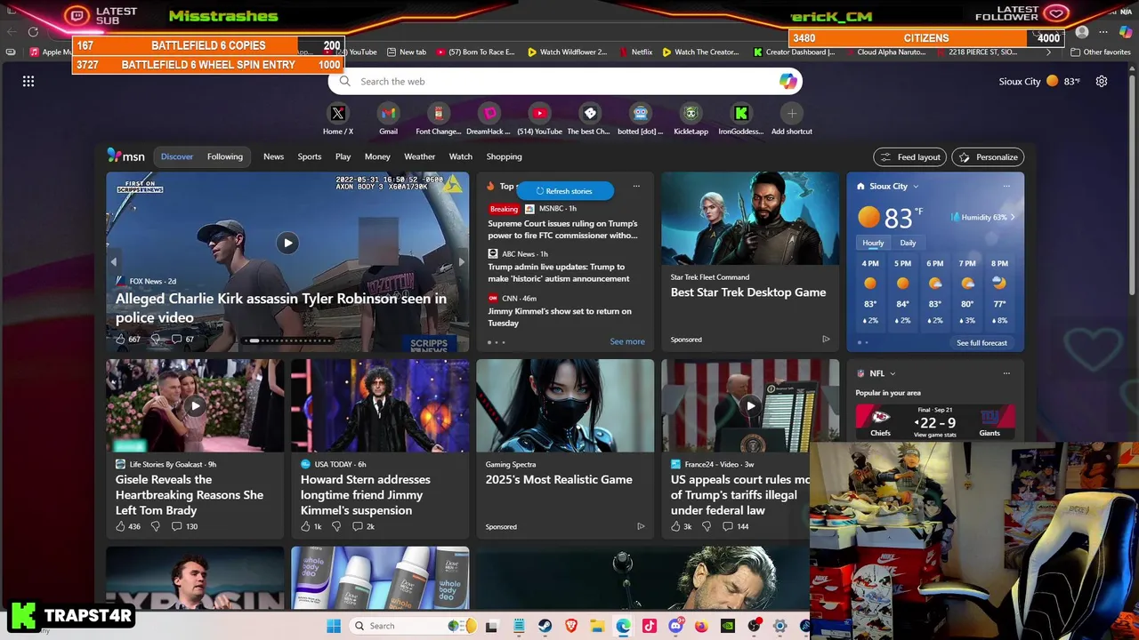Open the Sports tab
The image size is (1139, 640).
coord(310,156)
